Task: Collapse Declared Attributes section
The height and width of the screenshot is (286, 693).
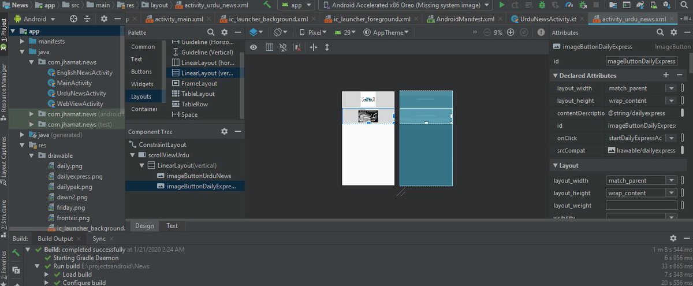Action: tap(554, 76)
